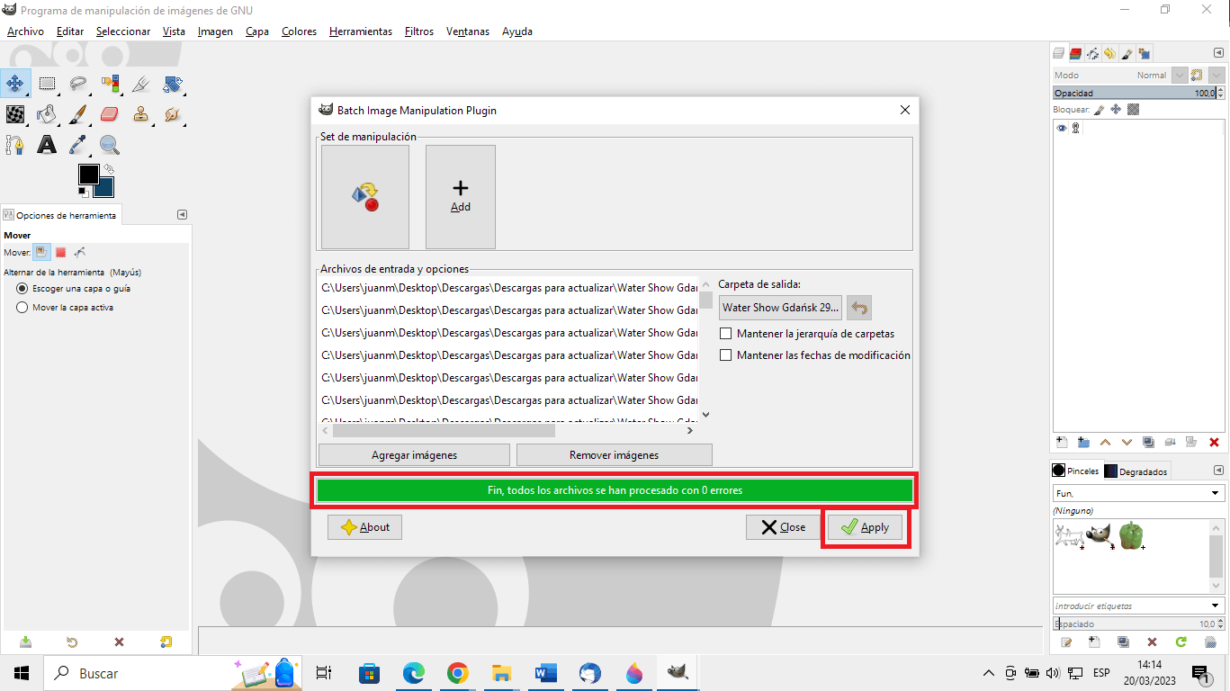Click the Agregar imágenes button

[x=414, y=455]
